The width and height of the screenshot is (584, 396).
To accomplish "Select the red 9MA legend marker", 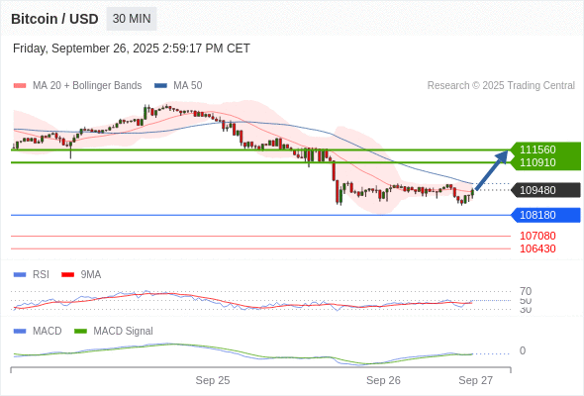I will click(67, 275).
